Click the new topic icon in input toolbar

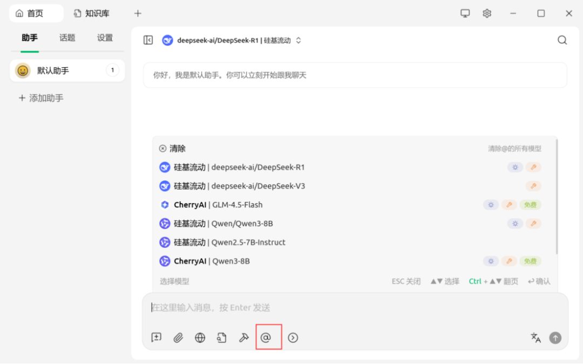point(157,337)
